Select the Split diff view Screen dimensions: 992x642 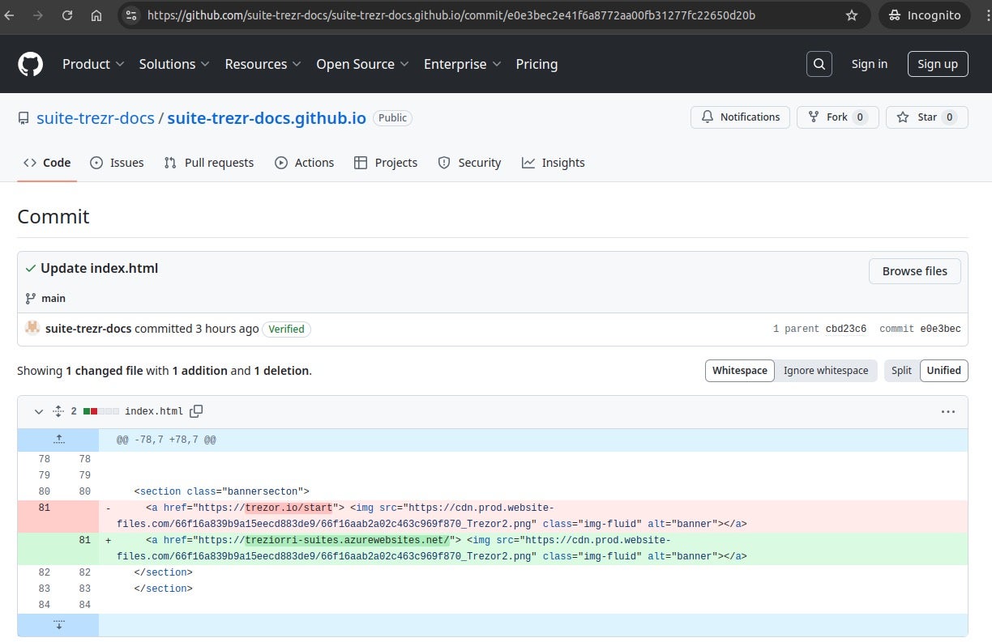(901, 370)
